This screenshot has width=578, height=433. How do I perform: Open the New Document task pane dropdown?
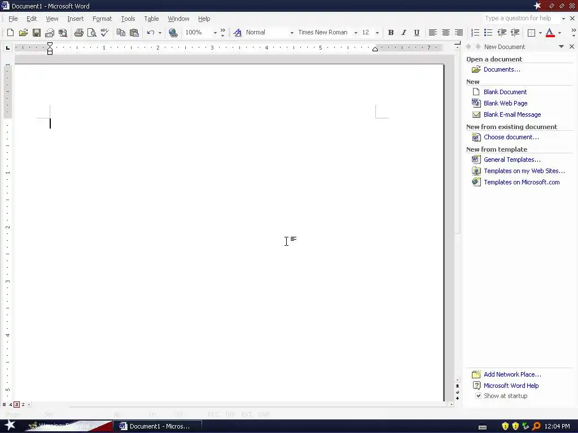[x=561, y=46]
